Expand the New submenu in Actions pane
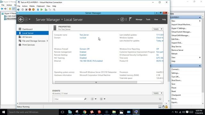This screenshot has width=205, height=115. 200,21
